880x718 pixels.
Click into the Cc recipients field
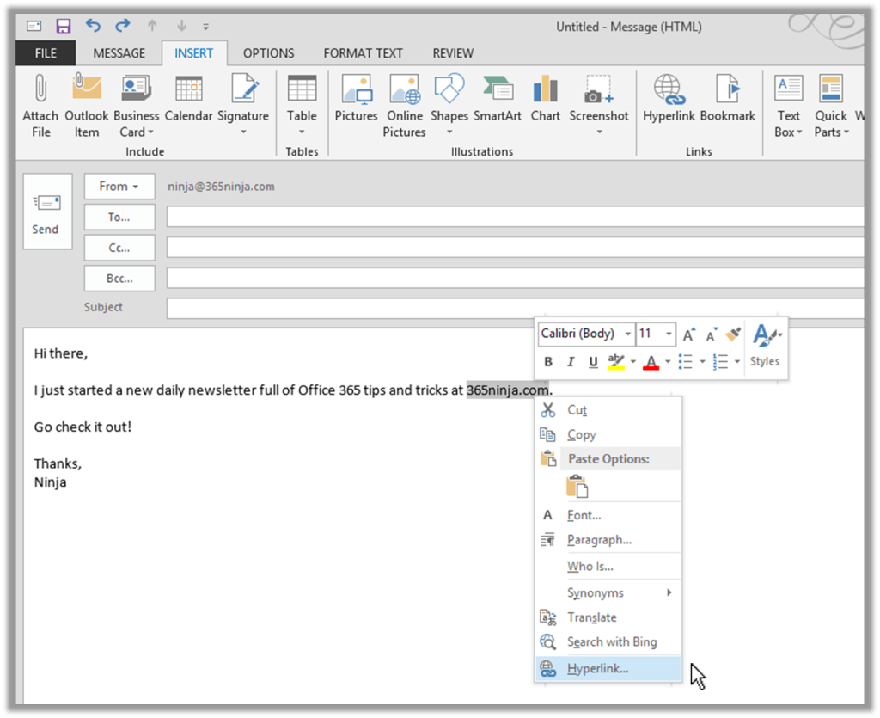516,247
